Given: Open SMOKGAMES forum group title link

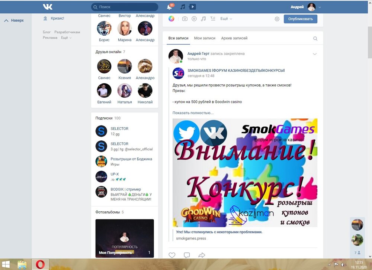Looking at the screenshot, I should tap(236, 70).
